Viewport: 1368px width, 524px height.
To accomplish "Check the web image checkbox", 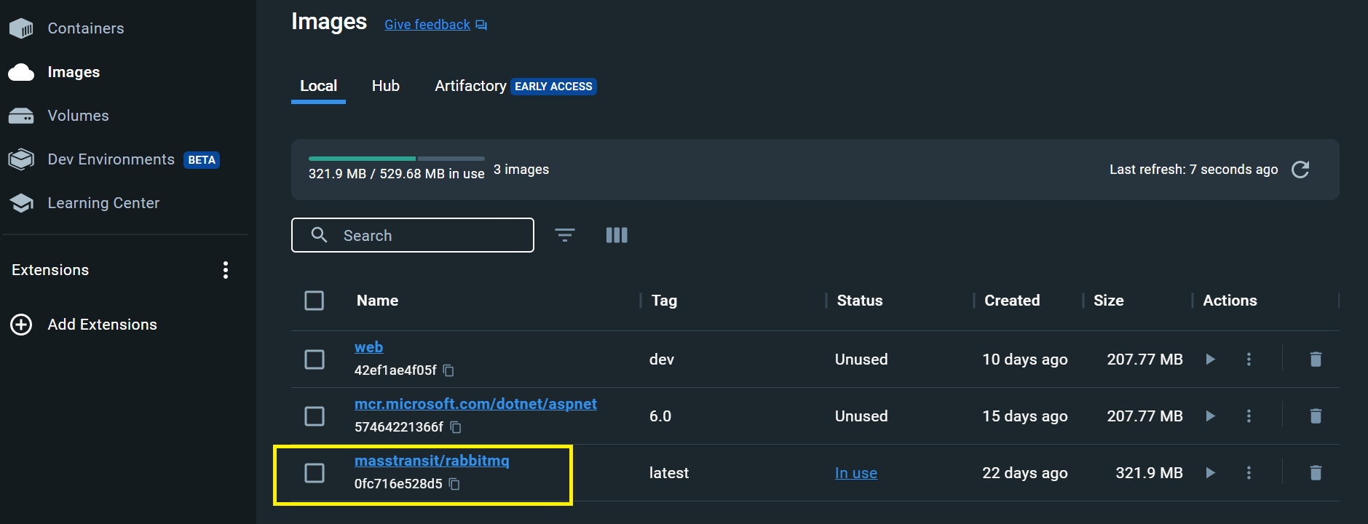I will (314, 360).
